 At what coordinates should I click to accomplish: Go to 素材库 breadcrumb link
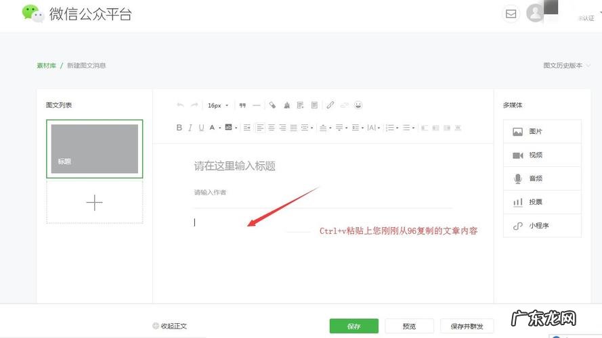point(47,66)
